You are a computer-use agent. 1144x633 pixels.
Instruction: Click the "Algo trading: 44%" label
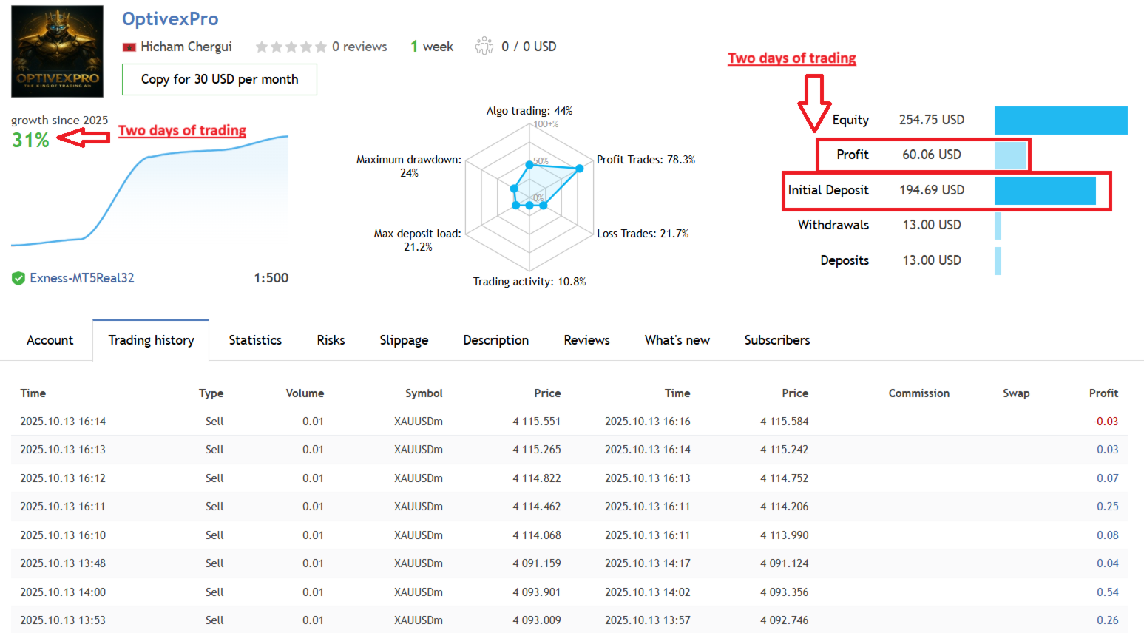(x=529, y=111)
